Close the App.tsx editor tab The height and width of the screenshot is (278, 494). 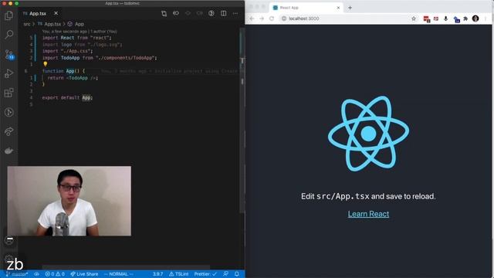click(56, 13)
